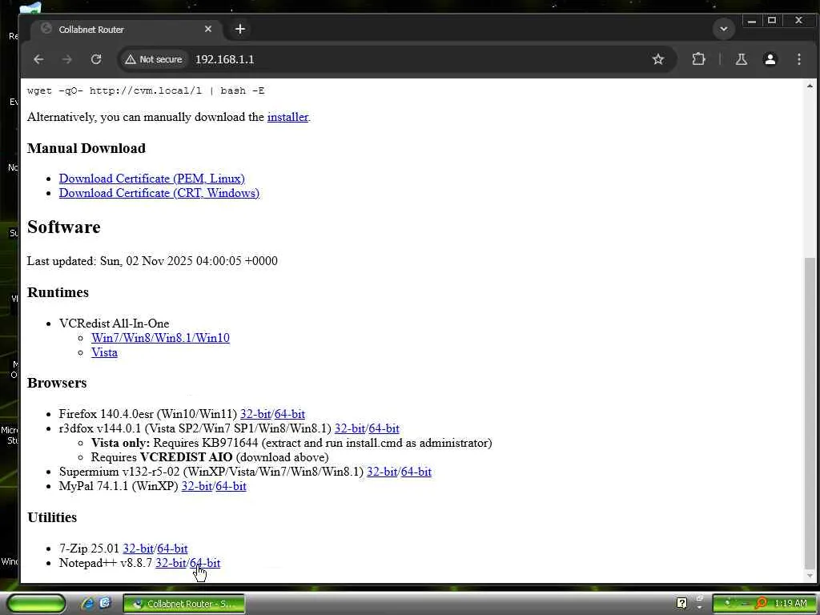
Task: Open the Extensions puzzle-piece icon
Action: [698, 59]
